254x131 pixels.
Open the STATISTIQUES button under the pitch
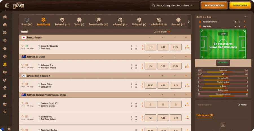tap(223, 63)
